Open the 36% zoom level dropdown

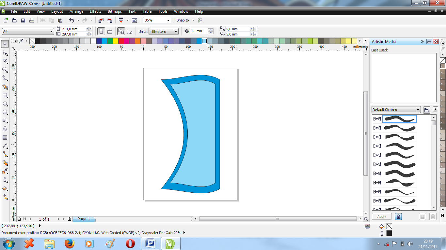tap(168, 20)
